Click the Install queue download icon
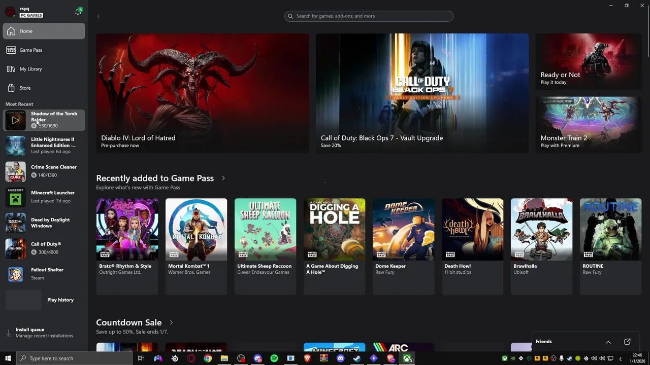 tap(8, 333)
